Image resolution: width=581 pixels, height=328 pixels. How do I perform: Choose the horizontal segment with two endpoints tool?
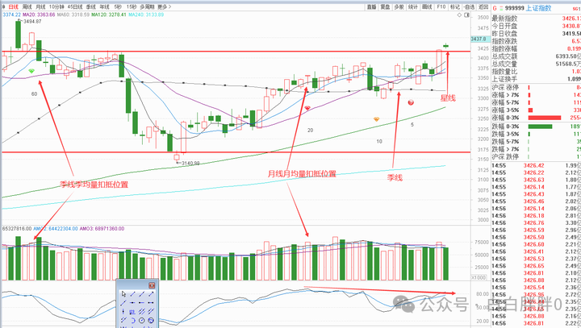(151, 302)
